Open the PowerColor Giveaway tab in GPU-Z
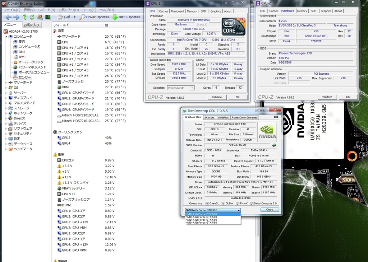The height and width of the screenshot is (262, 368). pos(244,117)
